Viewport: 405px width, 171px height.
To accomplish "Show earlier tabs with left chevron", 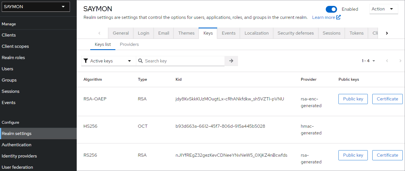I will coord(99,33).
